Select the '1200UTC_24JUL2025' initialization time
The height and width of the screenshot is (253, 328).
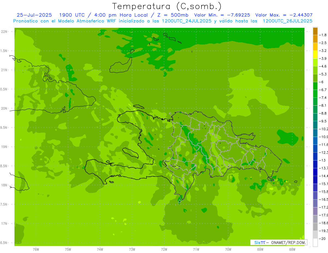point(186,21)
